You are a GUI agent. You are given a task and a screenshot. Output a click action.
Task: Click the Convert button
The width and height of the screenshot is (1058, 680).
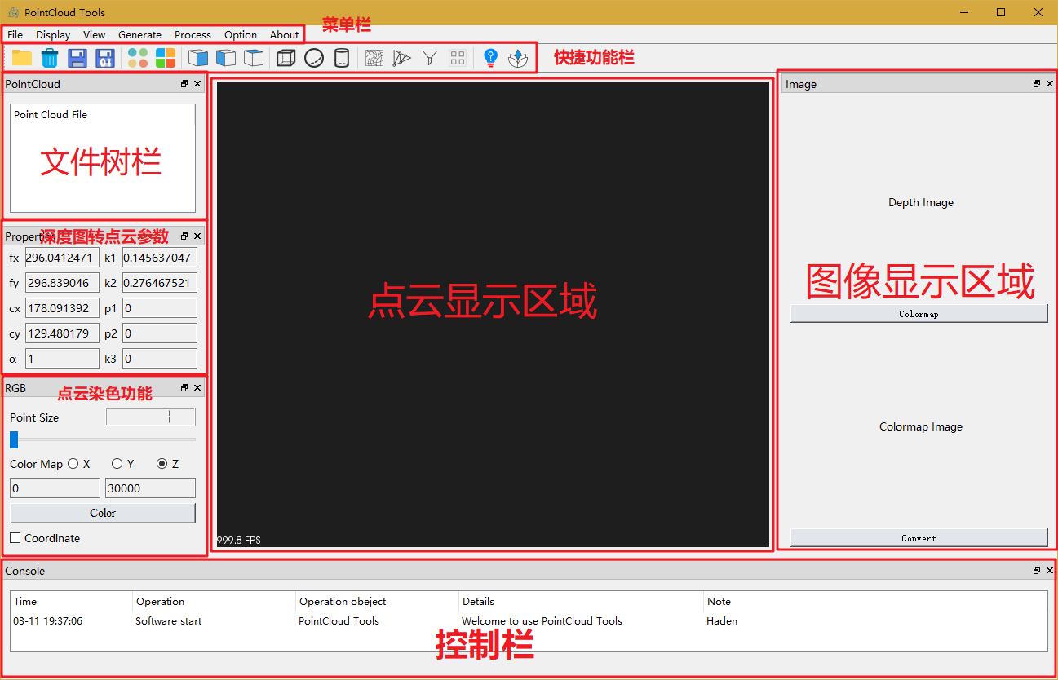[x=919, y=538]
